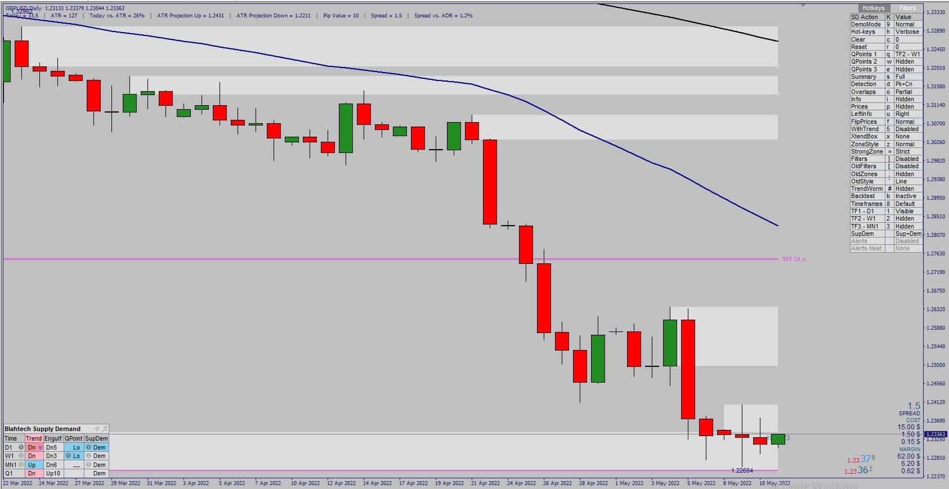Screen dimensions: 949x489
Task: Click the info circle icon beside W1 timeframe
Action: [x=21, y=456]
